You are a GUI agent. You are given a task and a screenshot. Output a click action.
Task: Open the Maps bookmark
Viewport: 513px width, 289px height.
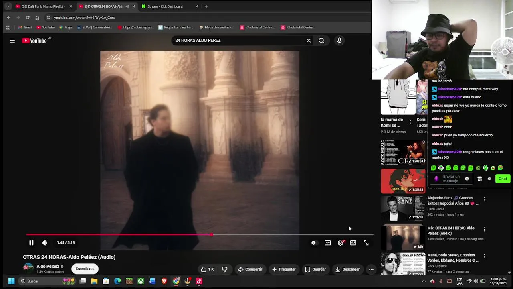click(x=66, y=27)
